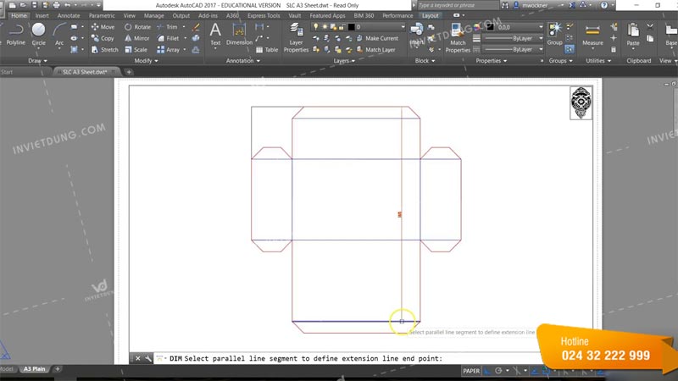The height and width of the screenshot is (381, 678).
Task: Toggle group selection highlighted icon in Groups panel
Action: [x=570, y=49]
